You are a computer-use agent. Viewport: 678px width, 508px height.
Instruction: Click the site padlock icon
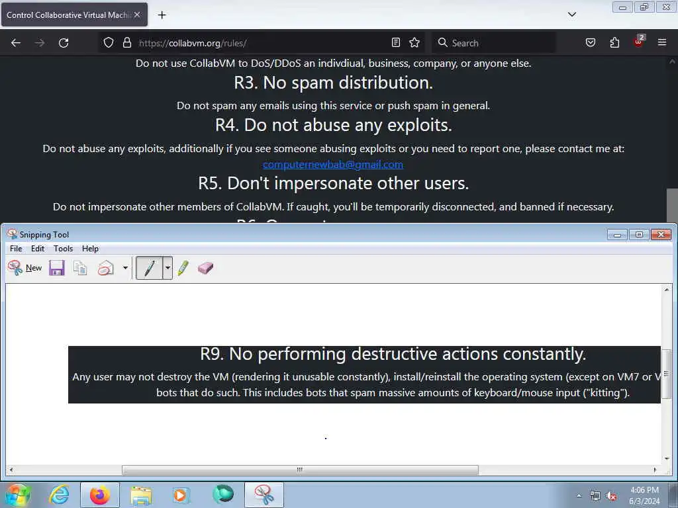coord(126,43)
